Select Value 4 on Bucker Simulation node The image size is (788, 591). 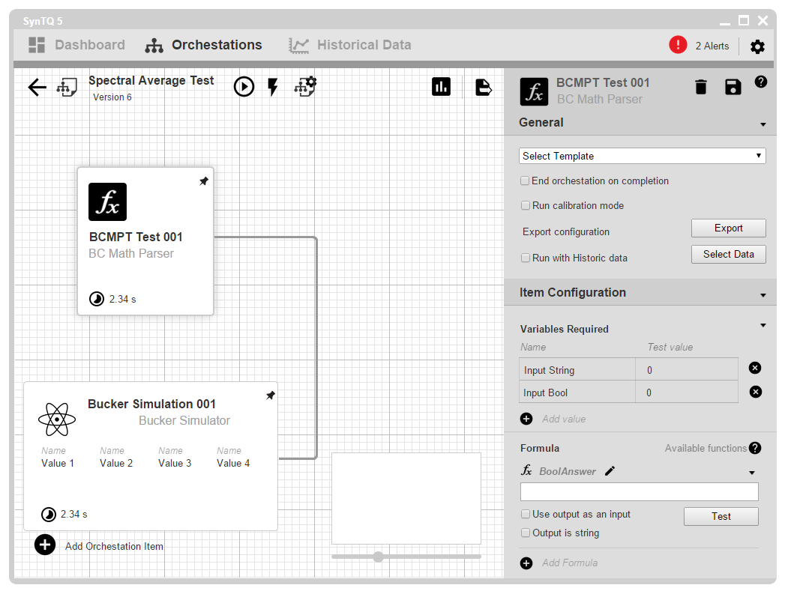pos(233,463)
